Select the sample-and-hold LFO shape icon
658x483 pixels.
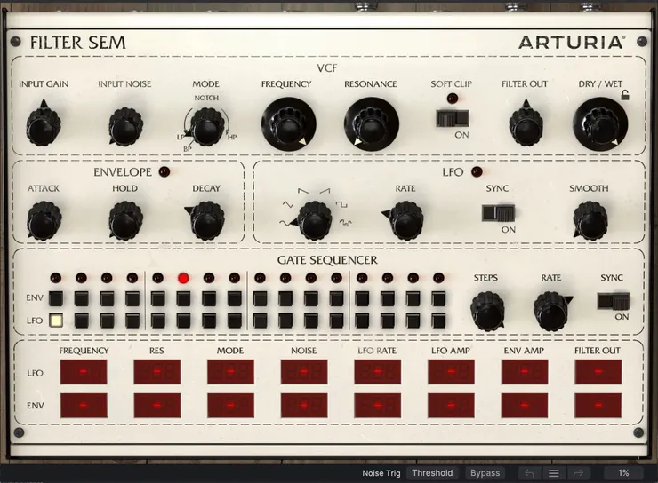pos(345,223)
